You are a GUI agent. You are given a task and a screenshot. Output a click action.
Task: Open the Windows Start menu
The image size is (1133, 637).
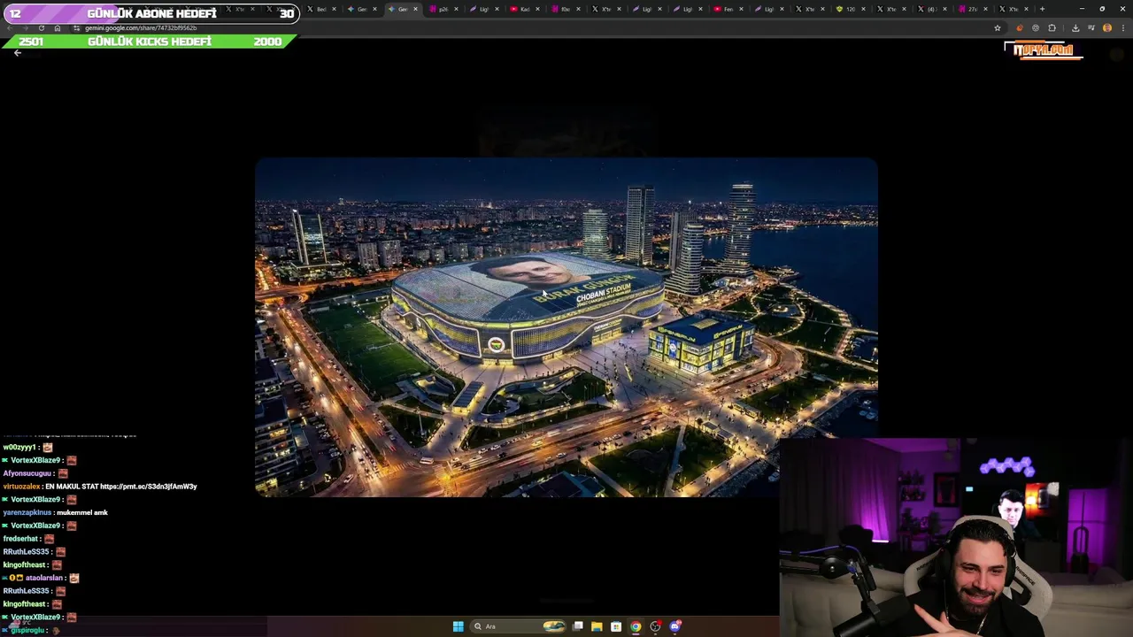coord(458,626)
